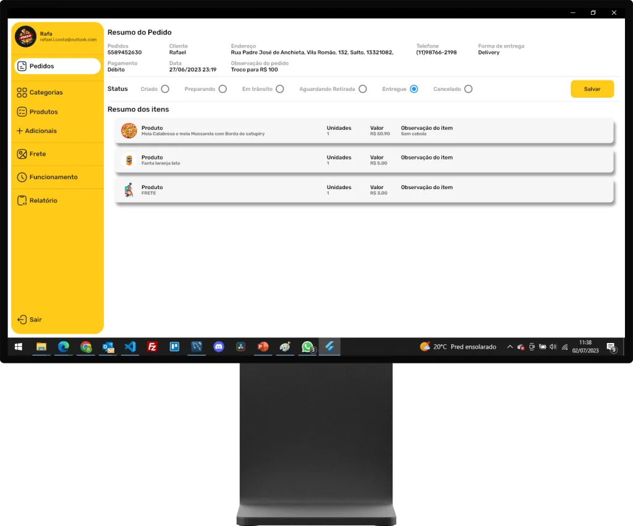Open Google Chrome from taskbar
Viewport: 633px width, 526px height.
[85, 347]
